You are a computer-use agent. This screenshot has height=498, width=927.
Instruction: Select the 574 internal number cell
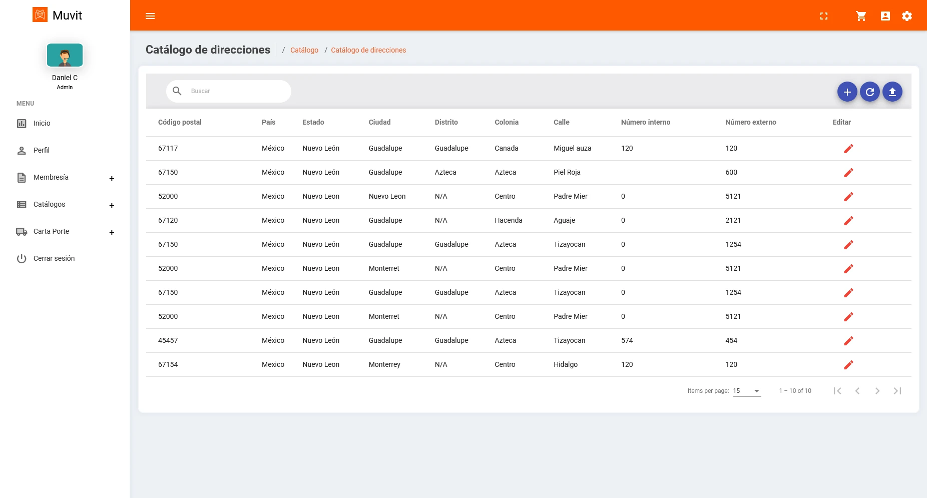tap(627, 340)
